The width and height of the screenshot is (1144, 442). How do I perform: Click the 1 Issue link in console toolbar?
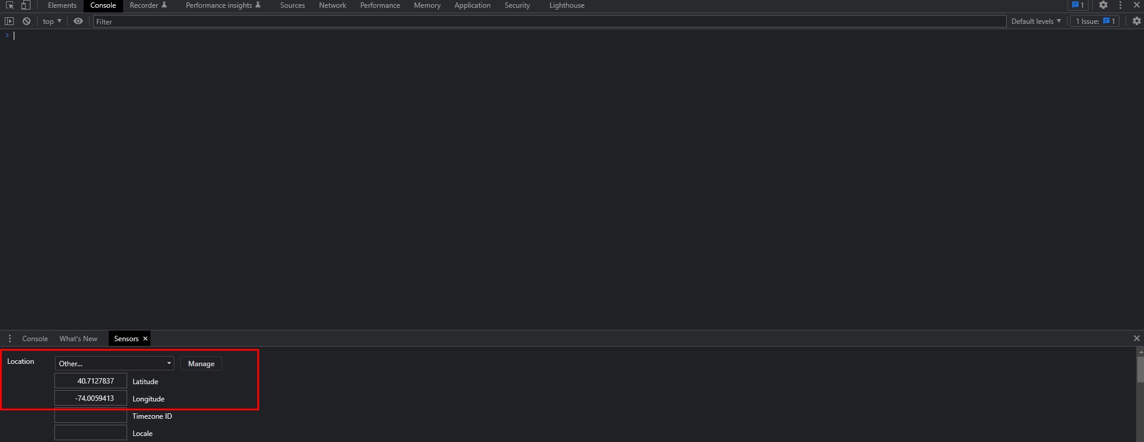(x=1095, y=21)
